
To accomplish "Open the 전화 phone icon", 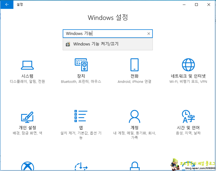I will [134, 65].
